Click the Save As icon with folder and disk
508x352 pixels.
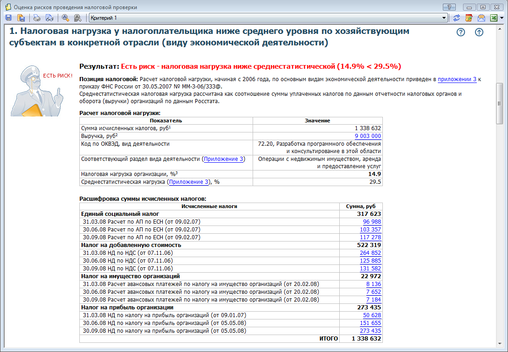click(x=21, y=18)
